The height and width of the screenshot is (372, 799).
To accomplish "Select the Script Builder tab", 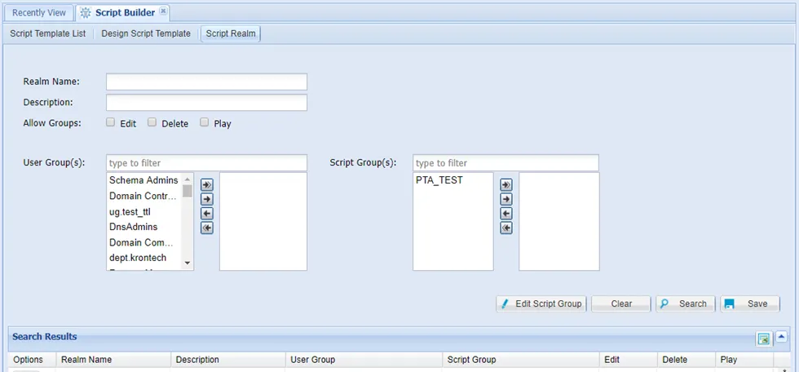I will (124, 13).
